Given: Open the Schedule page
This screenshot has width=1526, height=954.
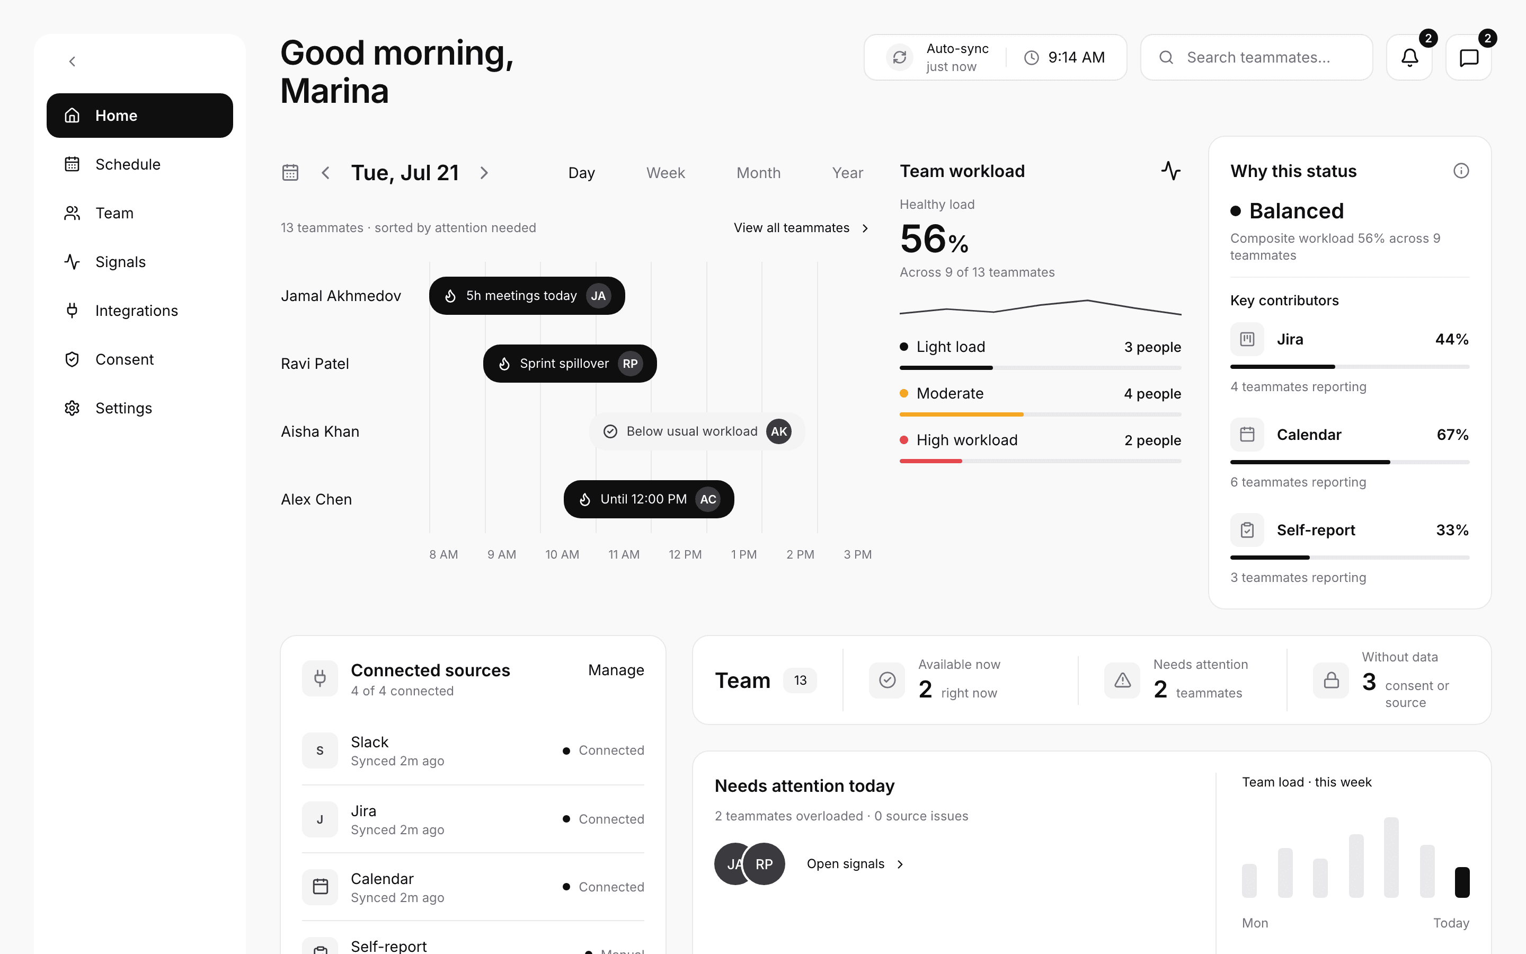Looking at the screenshot, I should pyautogui.click(x=139, y=164).
